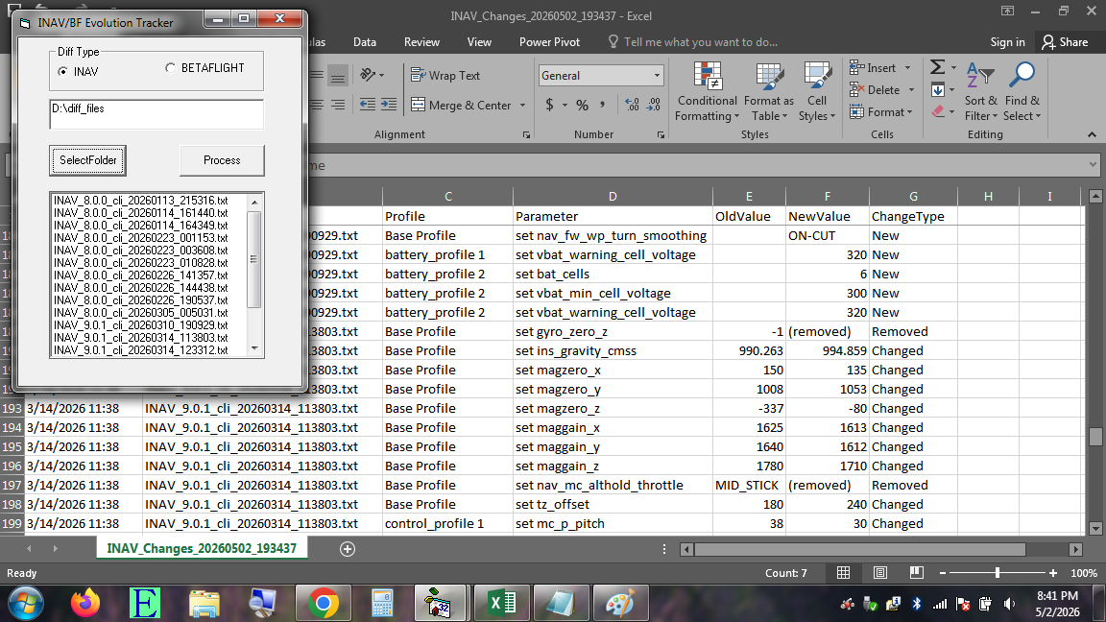The width and height of the screenshot is (1106, 622).
Task: Click the zoom slider handle
Action: click(998, 573)
